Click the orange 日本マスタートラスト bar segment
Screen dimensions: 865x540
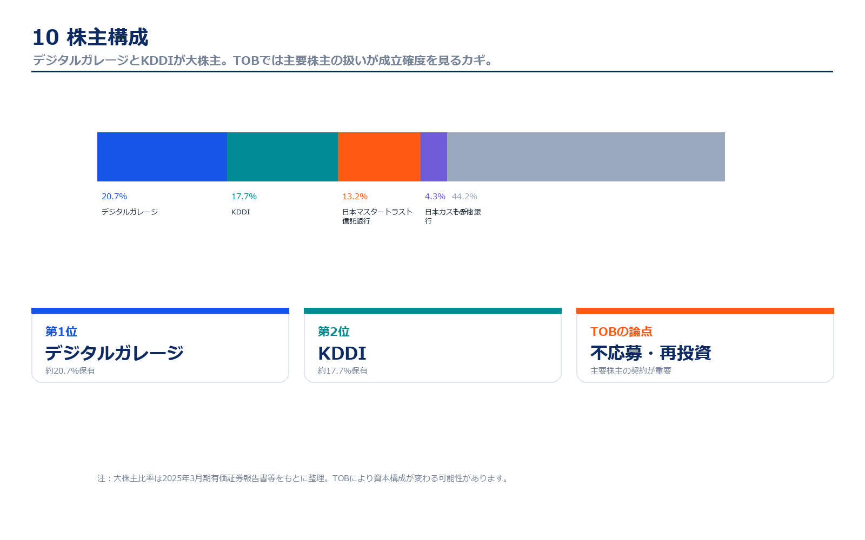click(379, 157)
